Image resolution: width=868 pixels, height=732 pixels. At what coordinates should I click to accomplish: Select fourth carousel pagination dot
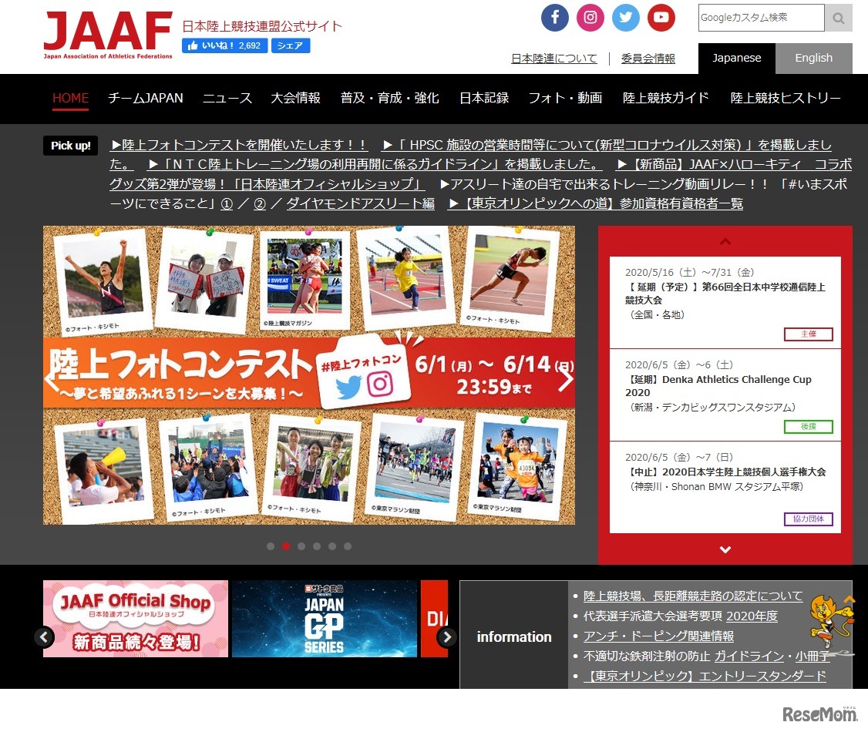(317, 546)
